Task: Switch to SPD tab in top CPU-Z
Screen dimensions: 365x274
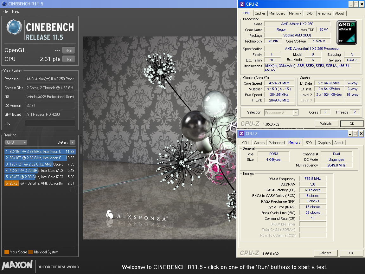Action: (x=309, y=13)
